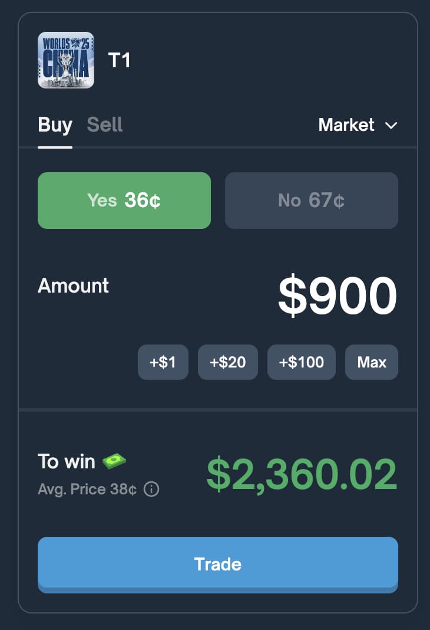This screenshot has height=630, width=430.
Task: Click the Worlds 25 China event thumbnail
Action: tap(66, 60)
